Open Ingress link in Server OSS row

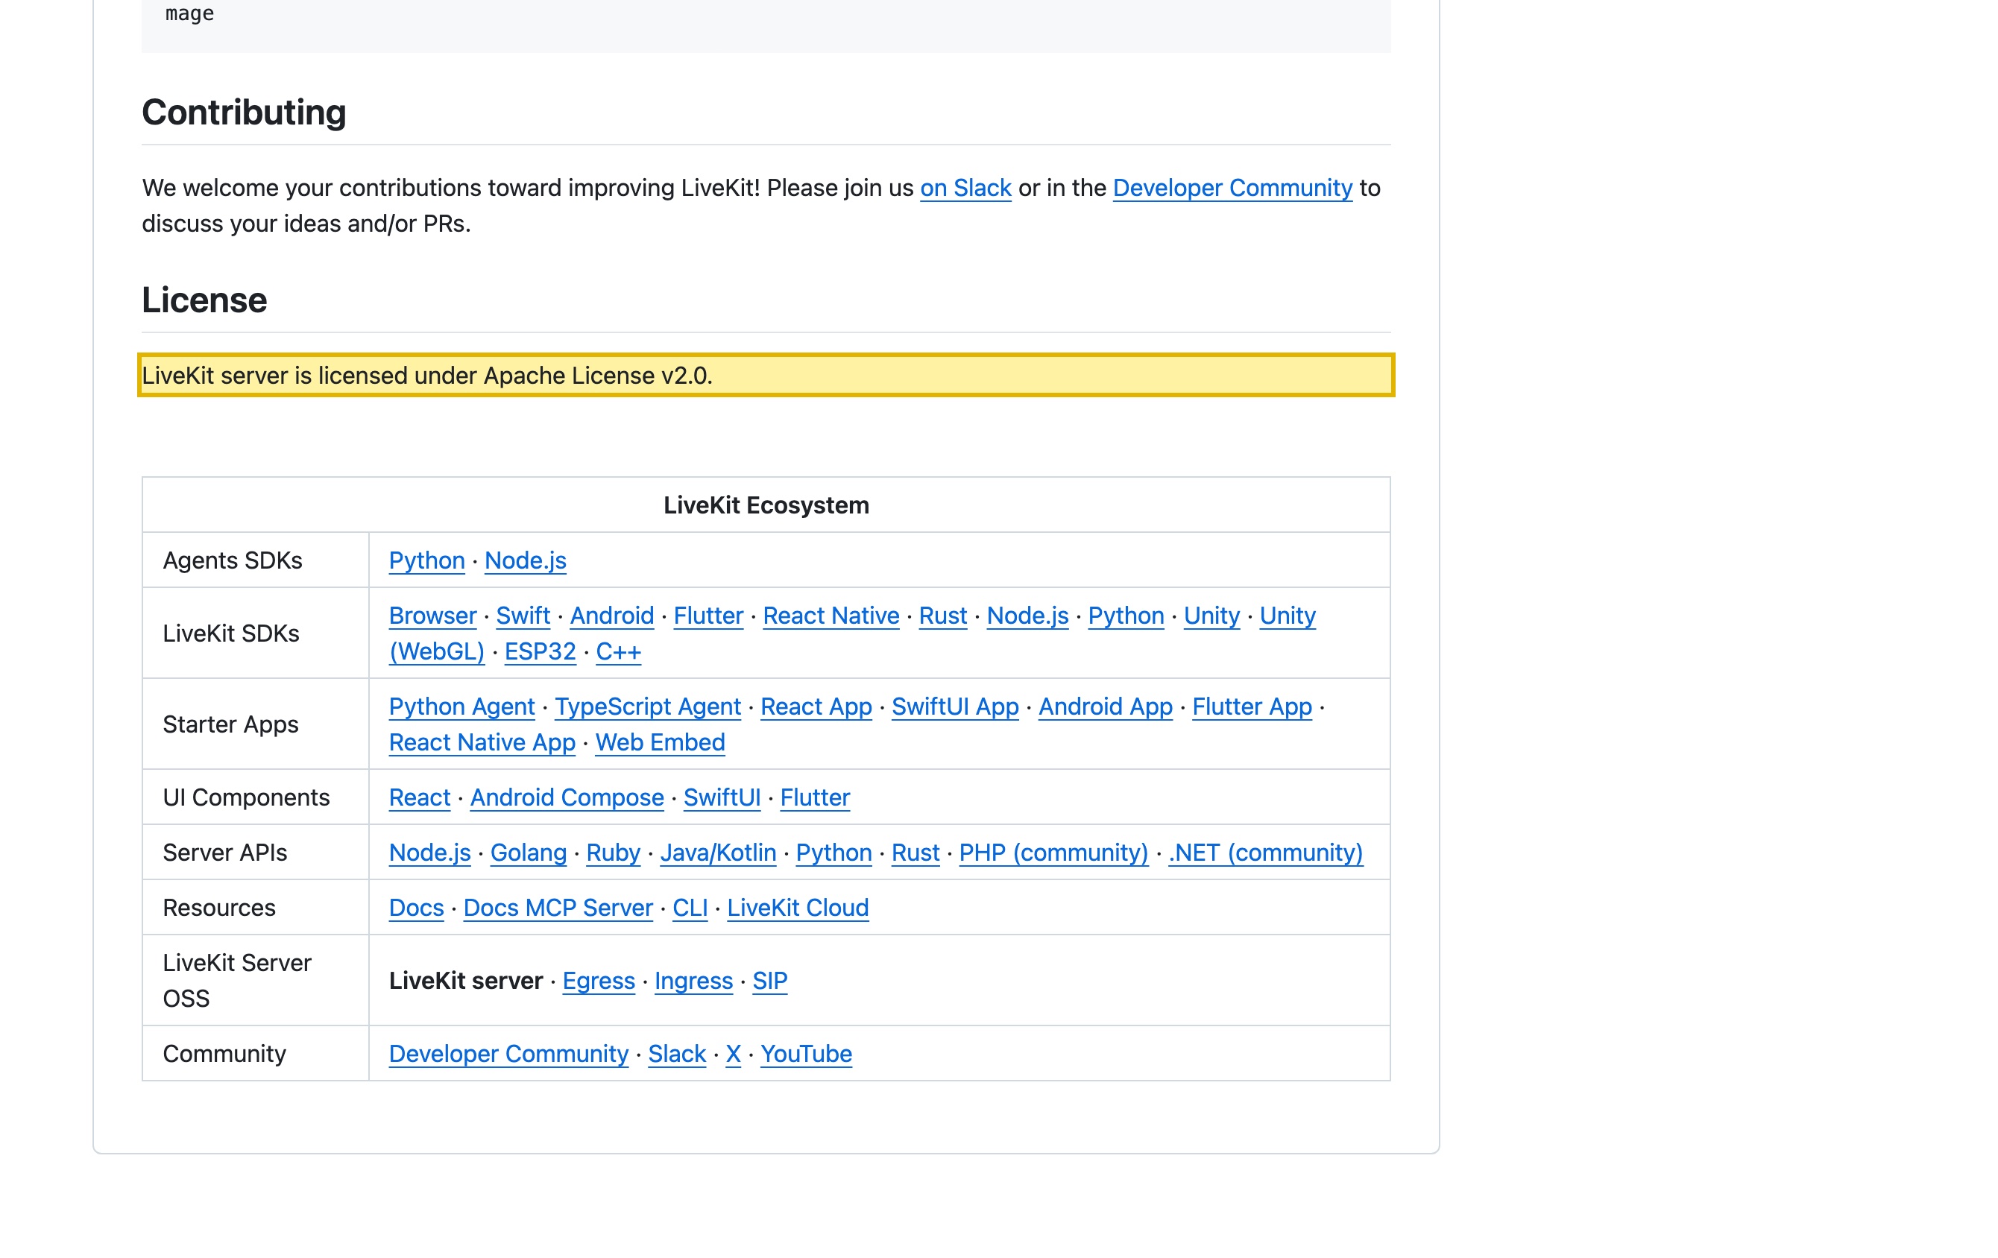(693, 981)
